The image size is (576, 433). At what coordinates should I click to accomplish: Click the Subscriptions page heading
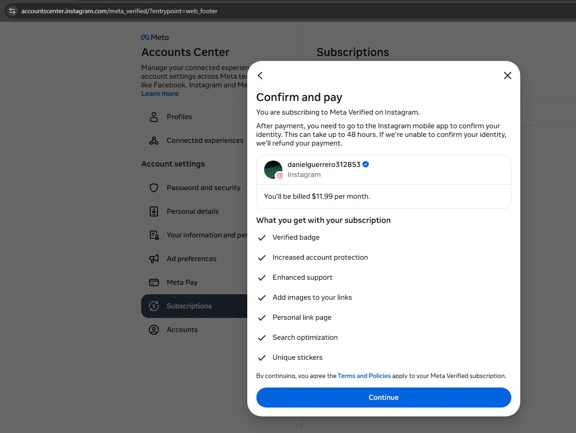tap(352, 52)
